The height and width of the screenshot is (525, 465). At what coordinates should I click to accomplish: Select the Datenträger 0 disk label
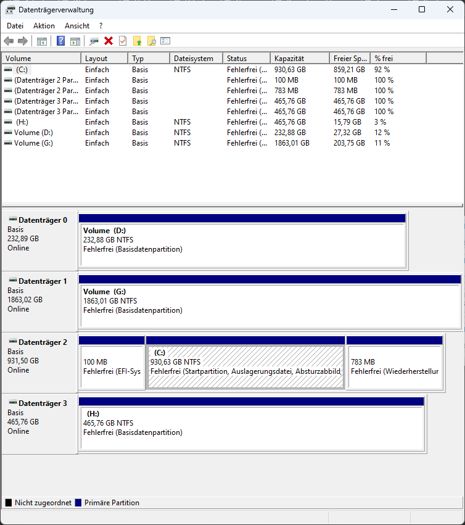pyautogui.click(x=39, y=241)
